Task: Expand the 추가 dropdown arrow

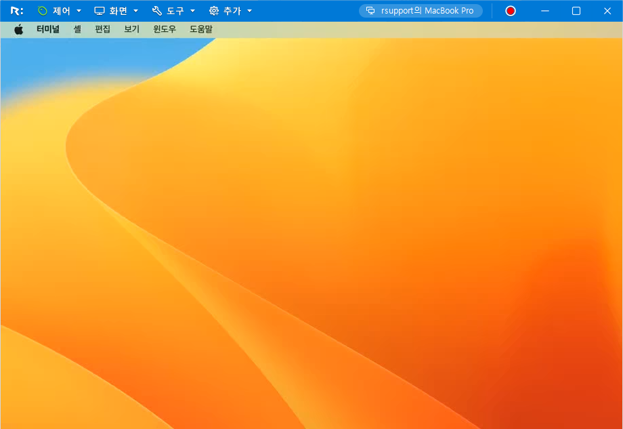Action: (x=249, y=11)
